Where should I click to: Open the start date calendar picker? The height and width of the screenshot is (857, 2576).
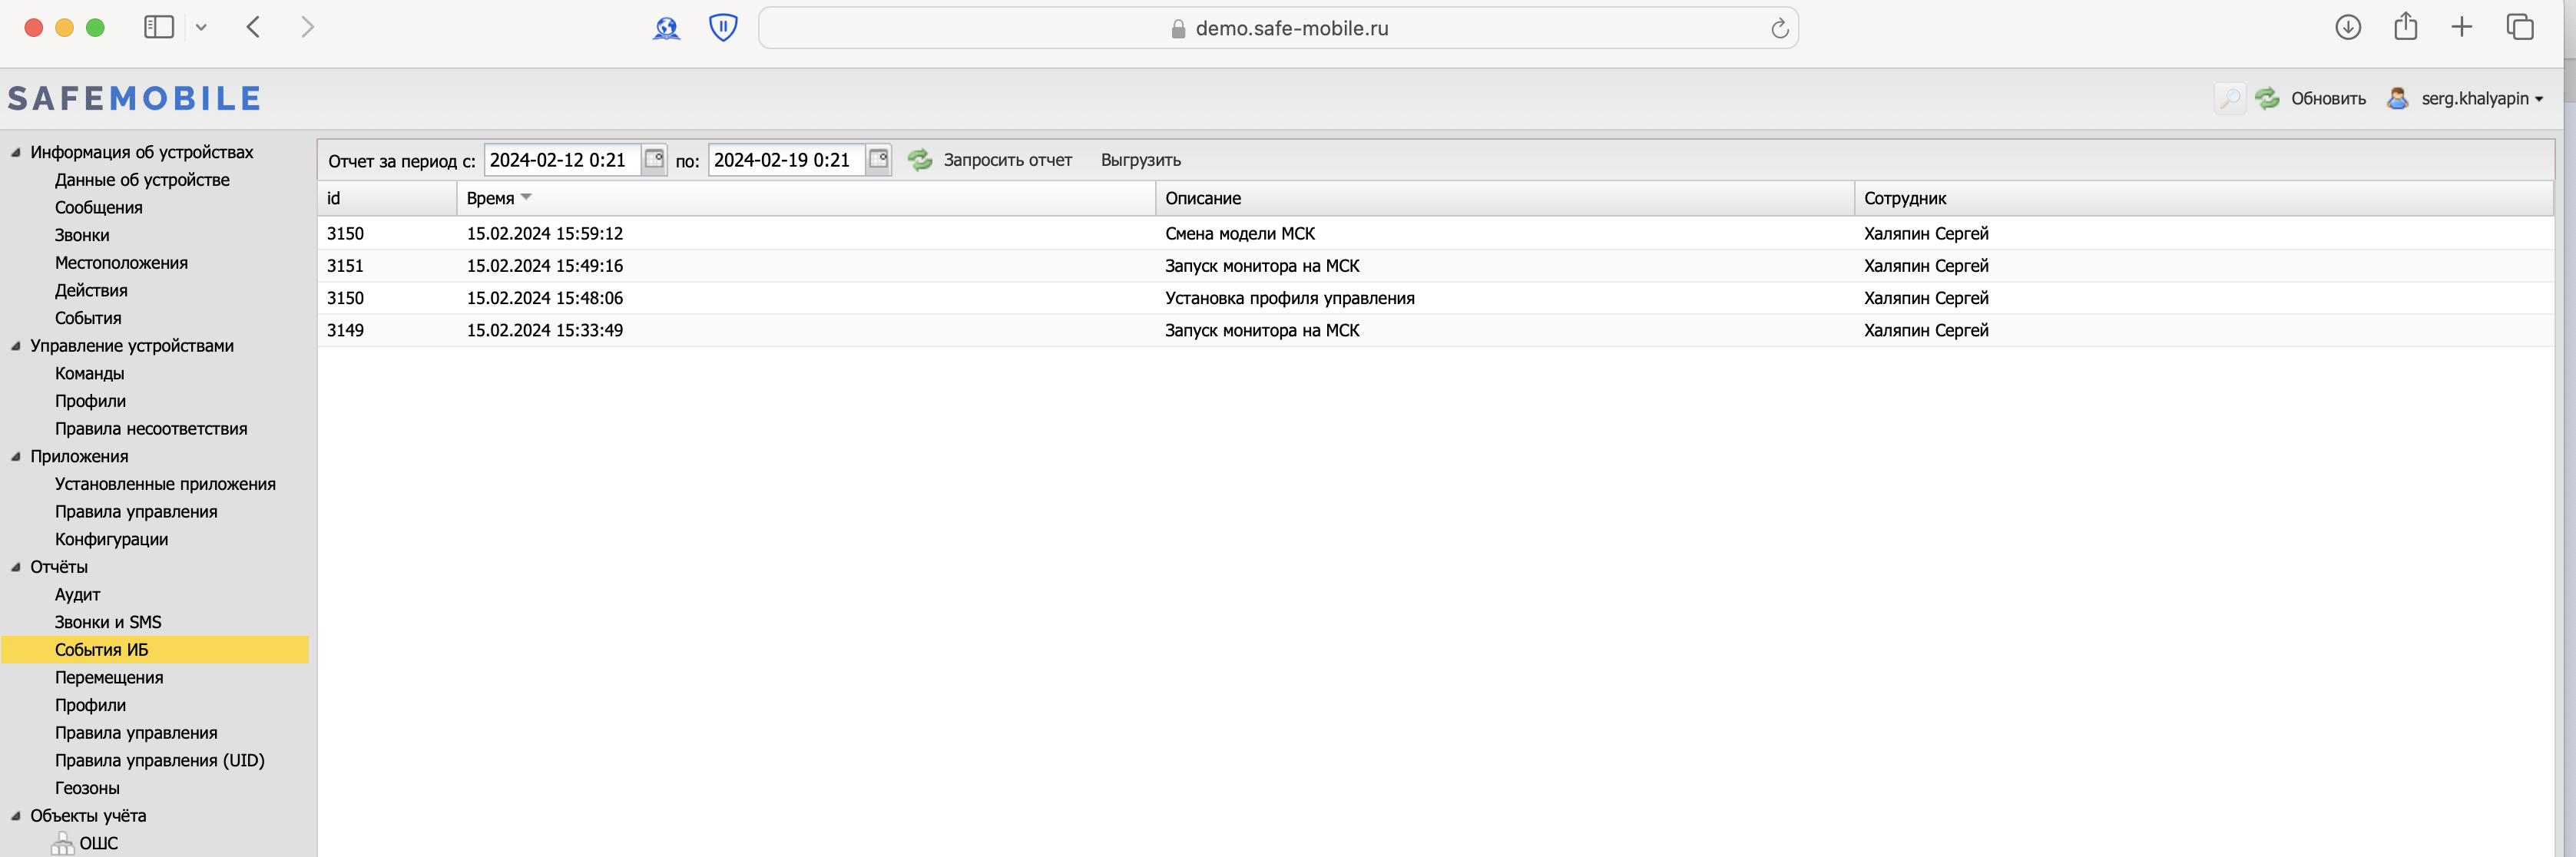coord(654,159)
